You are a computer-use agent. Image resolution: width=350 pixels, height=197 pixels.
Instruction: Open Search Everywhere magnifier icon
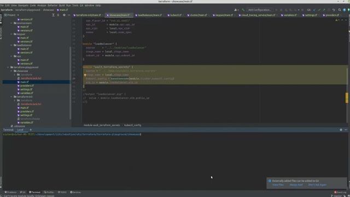tap(340, 10)
